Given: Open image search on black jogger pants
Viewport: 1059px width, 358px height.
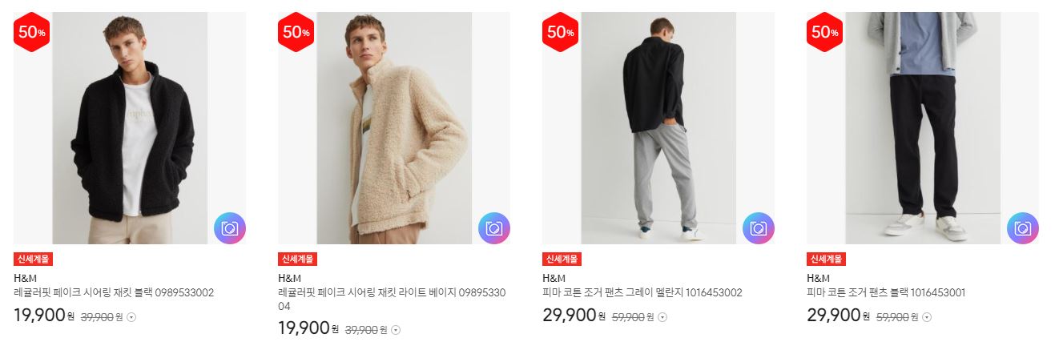Looking at the screenshot, I should (x=1023, y=228).
